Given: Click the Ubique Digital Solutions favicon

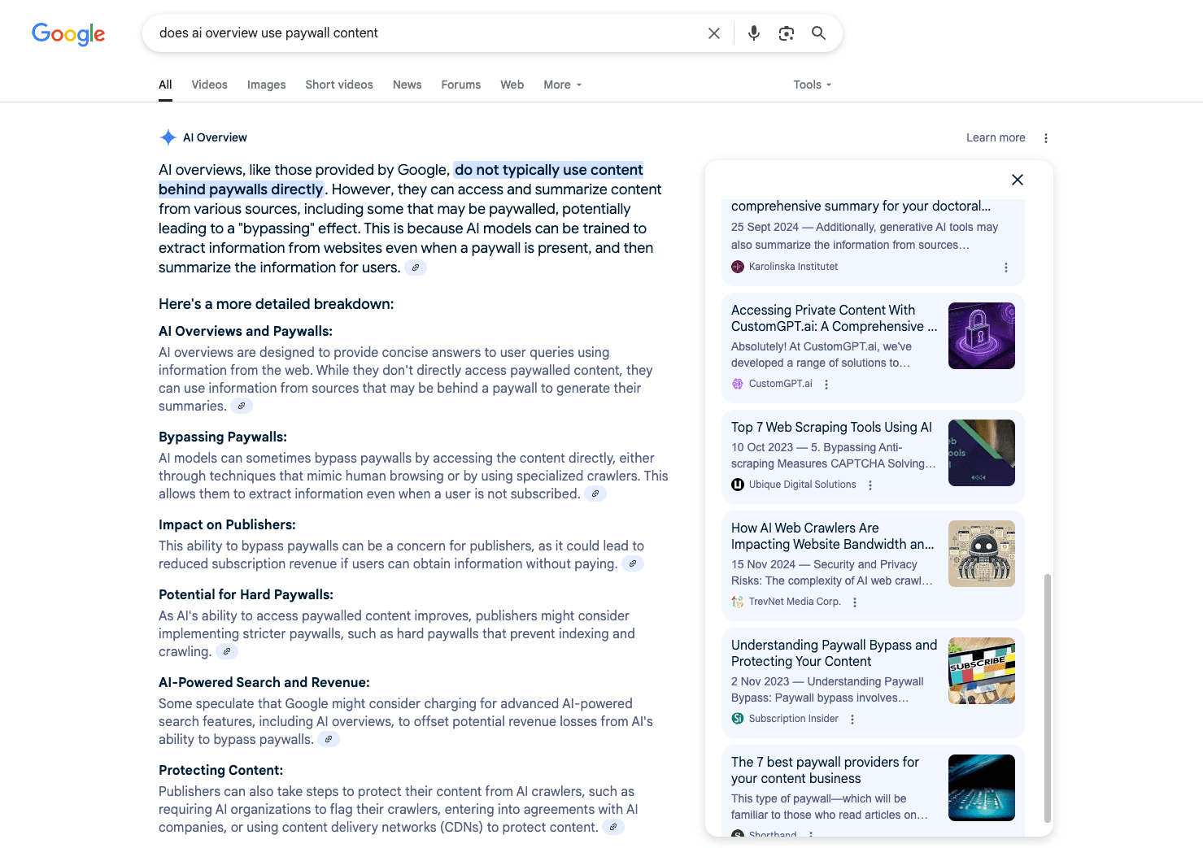Looking at the screenshot, I should [x=738, y=485].
